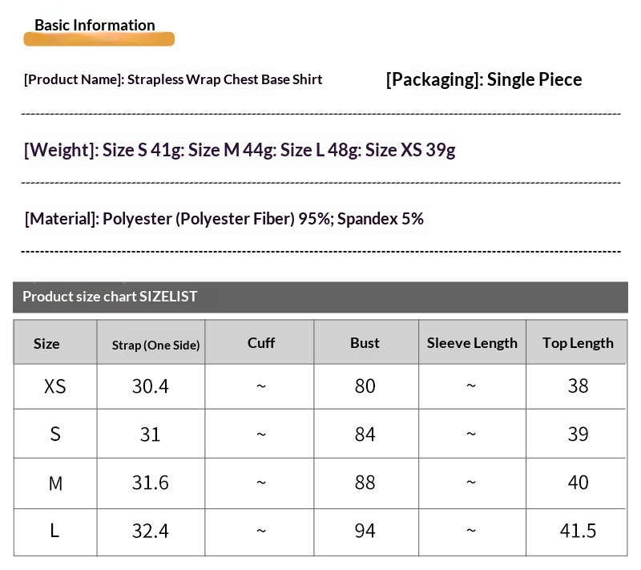Click the Packaging: Single Piece text
641x570 pixels.
483,79
